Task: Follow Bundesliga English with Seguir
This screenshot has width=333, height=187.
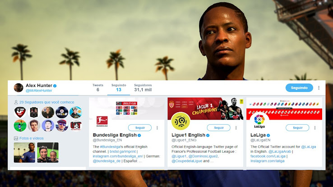Action: coord(140,128)
